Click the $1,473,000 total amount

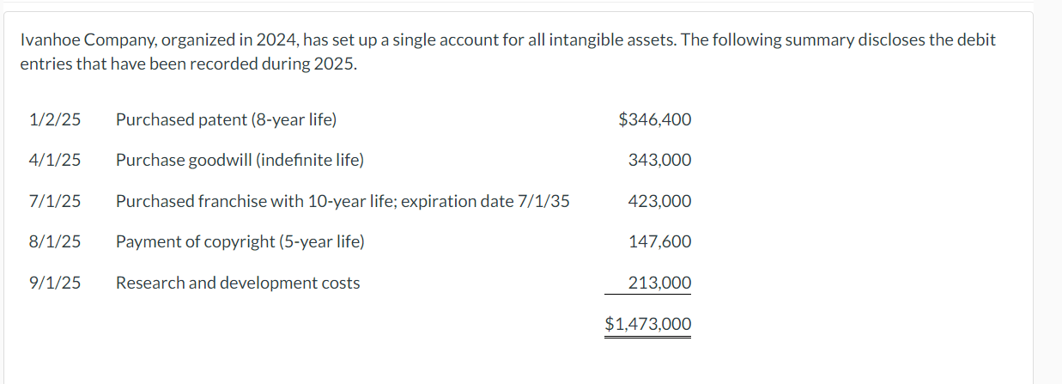tap(648, 324)
